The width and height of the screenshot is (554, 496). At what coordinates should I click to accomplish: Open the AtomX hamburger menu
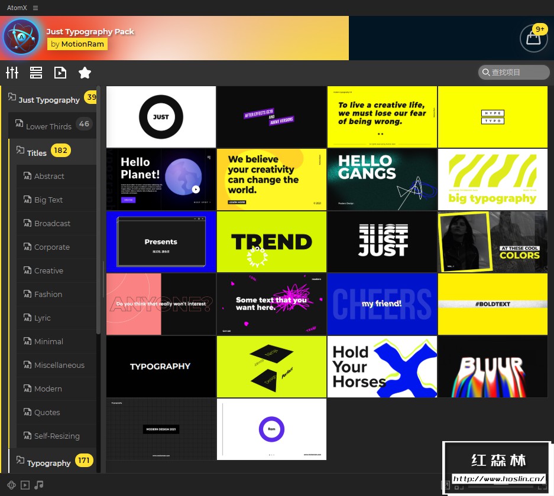[x=35, y=8]
